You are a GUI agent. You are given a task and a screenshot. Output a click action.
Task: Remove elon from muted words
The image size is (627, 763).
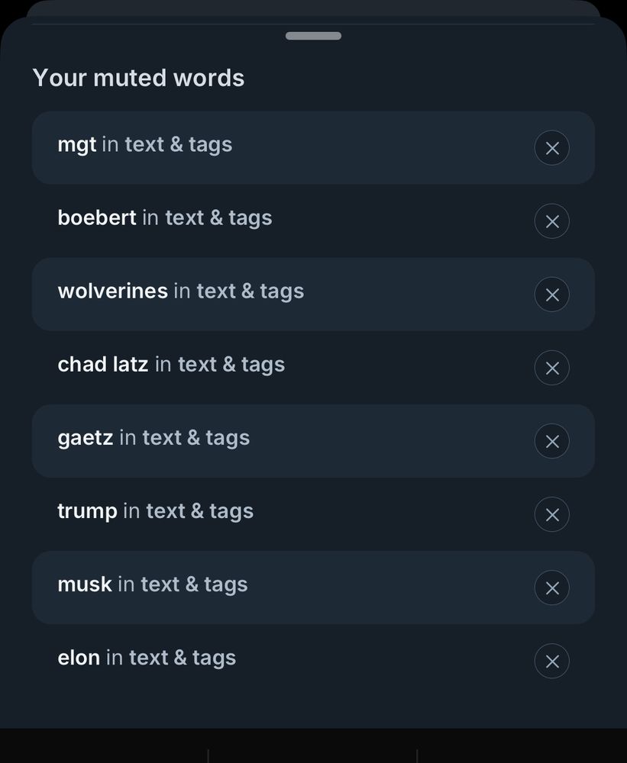pos(551,662)
